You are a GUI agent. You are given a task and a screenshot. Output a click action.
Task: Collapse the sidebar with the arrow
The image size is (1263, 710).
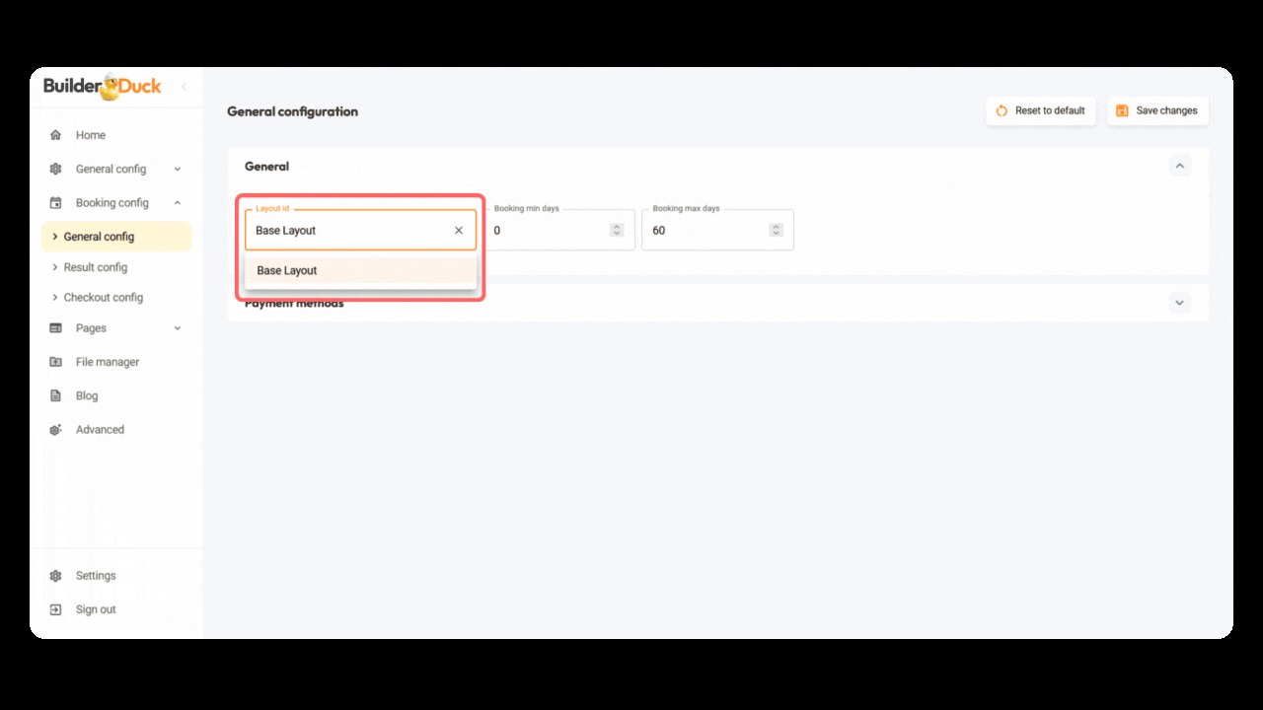184,87
